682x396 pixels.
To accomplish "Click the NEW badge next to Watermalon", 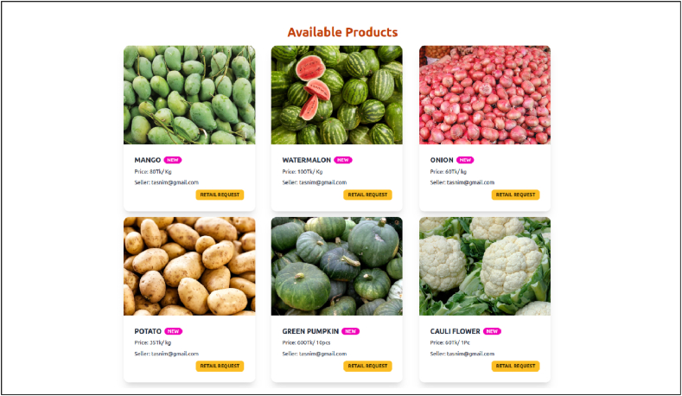I will pyautogui.click(x=343, y=160).
